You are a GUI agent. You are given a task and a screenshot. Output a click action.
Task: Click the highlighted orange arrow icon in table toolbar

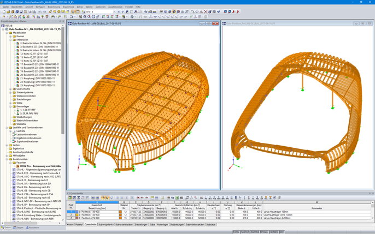(x=103, y=198)
